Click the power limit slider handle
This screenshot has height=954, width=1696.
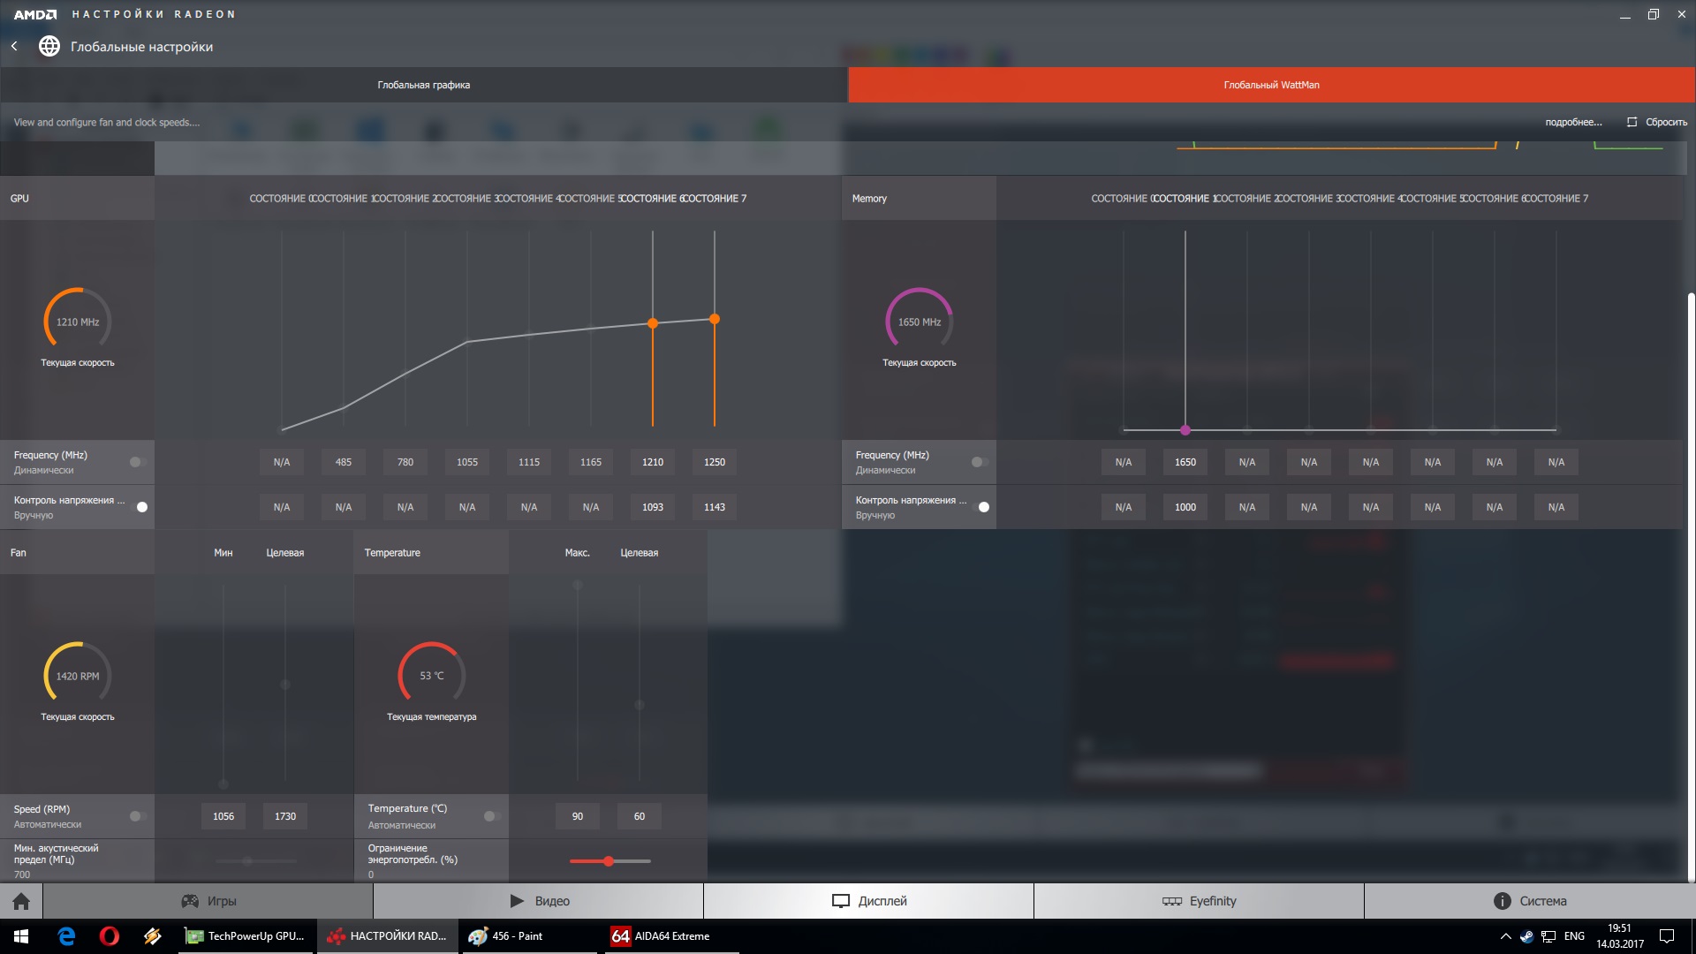tap(609, 860)
